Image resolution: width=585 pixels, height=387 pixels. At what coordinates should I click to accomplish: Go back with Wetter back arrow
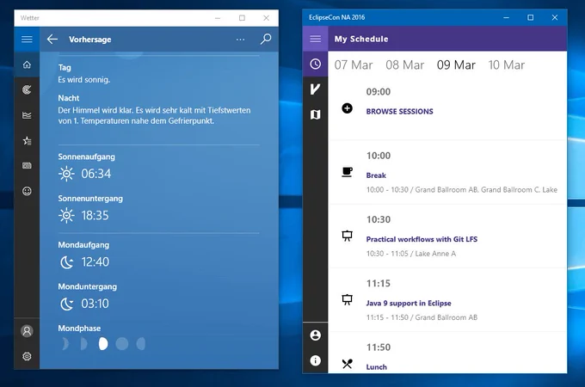[x=52, y=40]
